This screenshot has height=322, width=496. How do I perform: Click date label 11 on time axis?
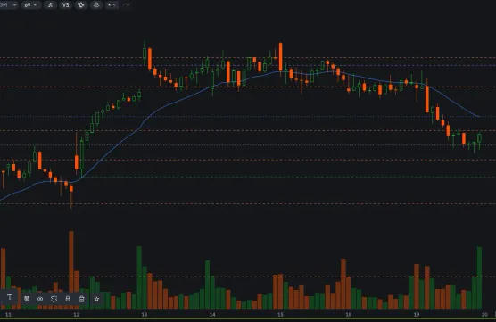(x=8, y=314)
